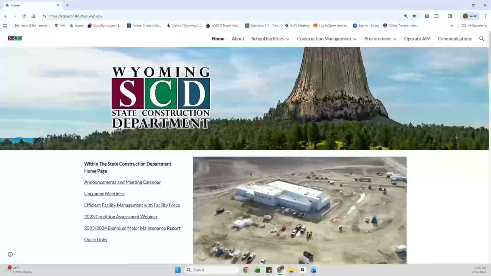Open the extensions puzzle icon
Viewport: 491px width, 276px height.
[436, 16]
